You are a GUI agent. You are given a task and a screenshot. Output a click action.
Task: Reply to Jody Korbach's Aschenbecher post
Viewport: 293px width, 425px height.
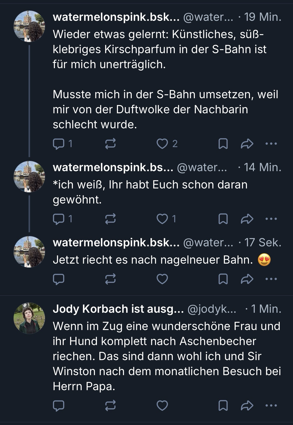coord(59,405)
